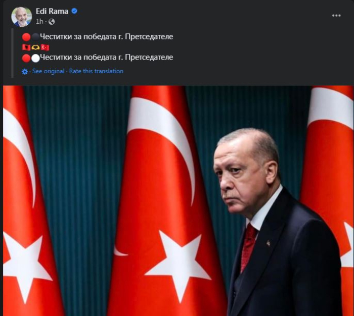Open the three-dot post options menu
354x316 pixels.
336,16
